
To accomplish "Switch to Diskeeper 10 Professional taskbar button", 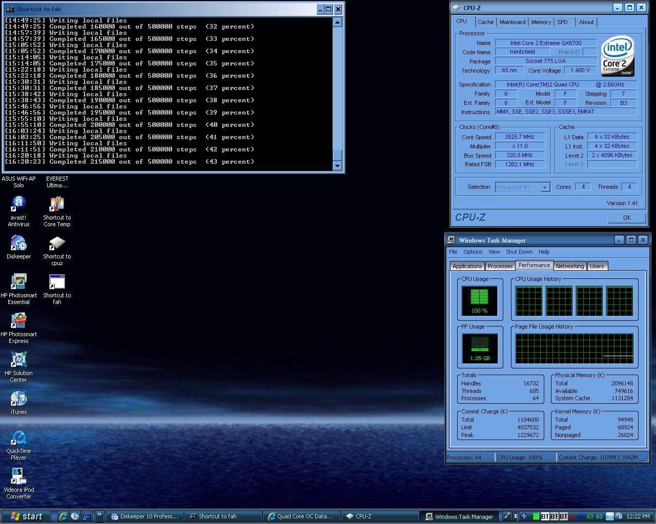I will [145, 516].
